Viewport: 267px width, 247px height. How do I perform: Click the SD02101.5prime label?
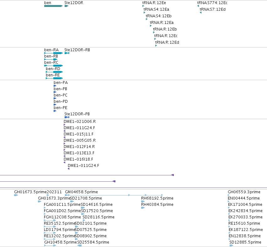[91, 223]
